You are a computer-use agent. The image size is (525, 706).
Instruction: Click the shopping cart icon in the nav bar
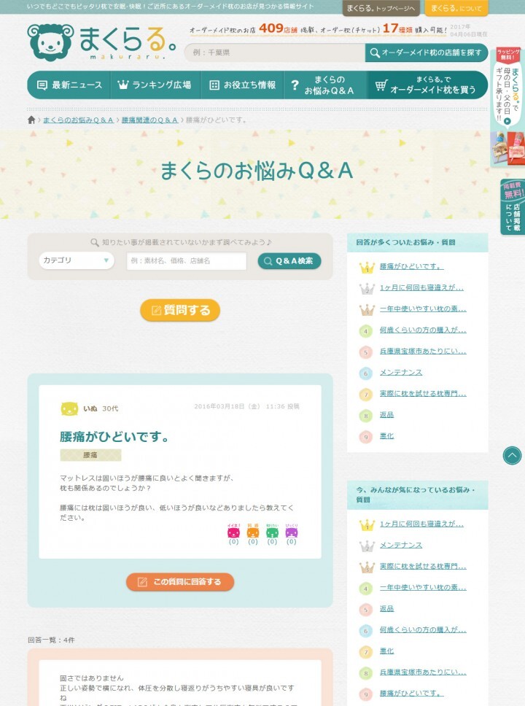pos(381,85)
